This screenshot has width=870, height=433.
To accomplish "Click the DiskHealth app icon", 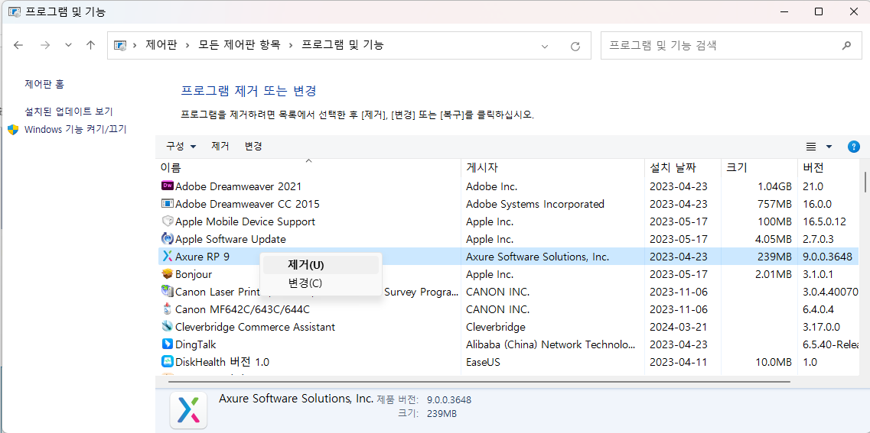I will (167, 362).
